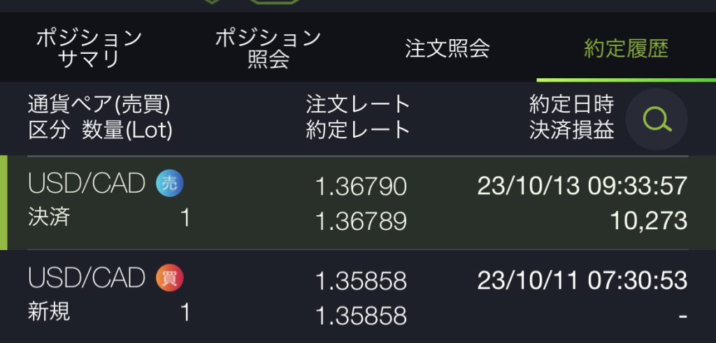The width and height of the screenshot is (716, 343).
Task: Click the 1.36790 order rate
Action: (361, 187)
